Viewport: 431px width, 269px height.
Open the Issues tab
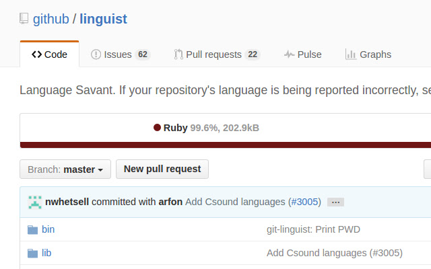tap(120, 54)
